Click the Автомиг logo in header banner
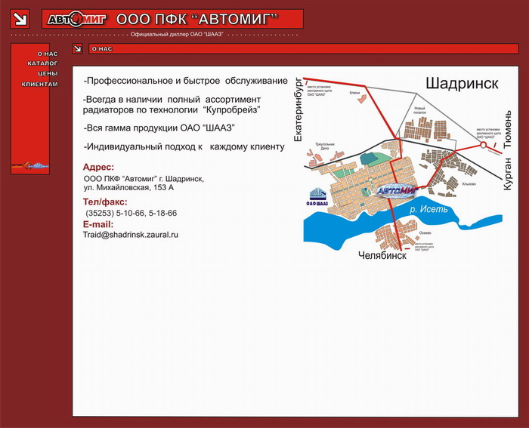The image size is (529, 428). (x=77, y=19)
